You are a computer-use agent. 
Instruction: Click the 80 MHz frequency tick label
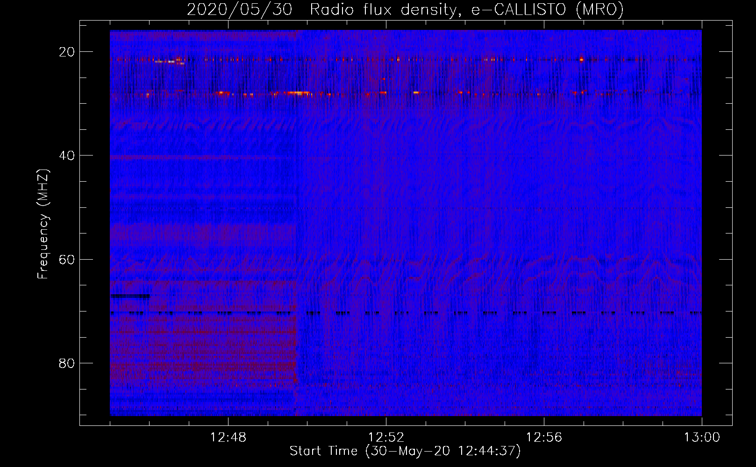pos(67,363)
